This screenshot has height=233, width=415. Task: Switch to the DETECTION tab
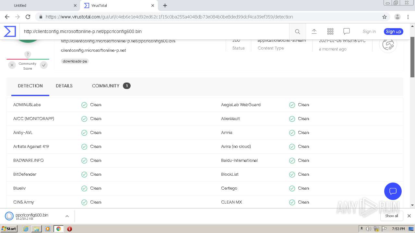pyautogui.click(x=30, y=86)
